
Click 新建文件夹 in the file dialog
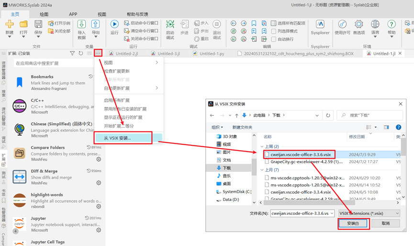pos(242,127)
